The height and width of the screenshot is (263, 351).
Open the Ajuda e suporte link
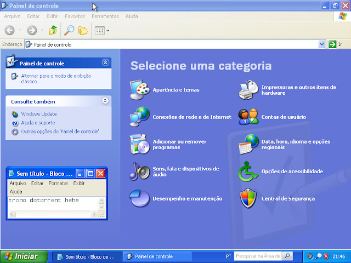click(x=38, y=123)
